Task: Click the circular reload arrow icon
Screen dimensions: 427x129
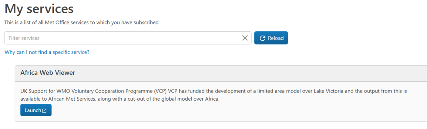Action: coord(263,38)
